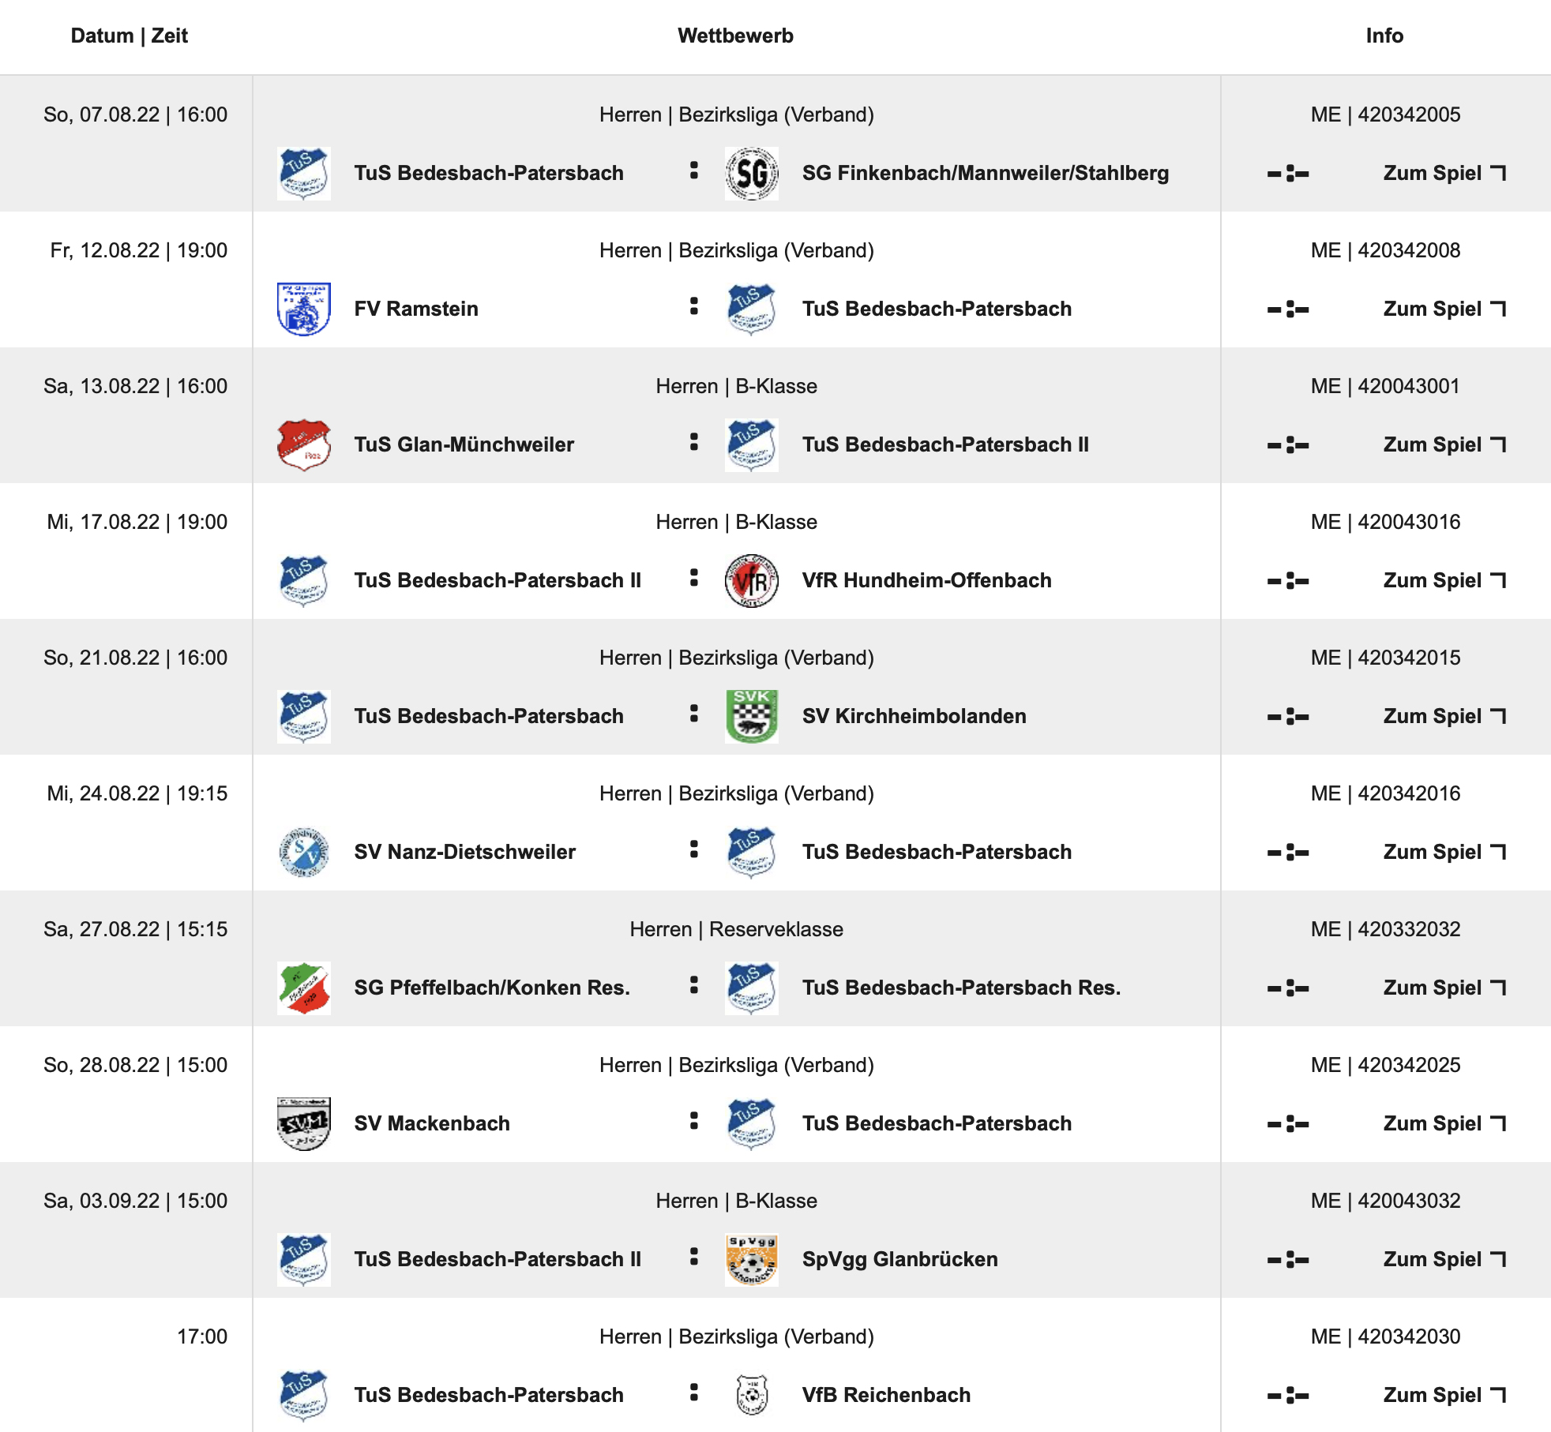
Task: Click the SG Pfeffelbach/Konken Res. crest
Action: pos(303,988)
